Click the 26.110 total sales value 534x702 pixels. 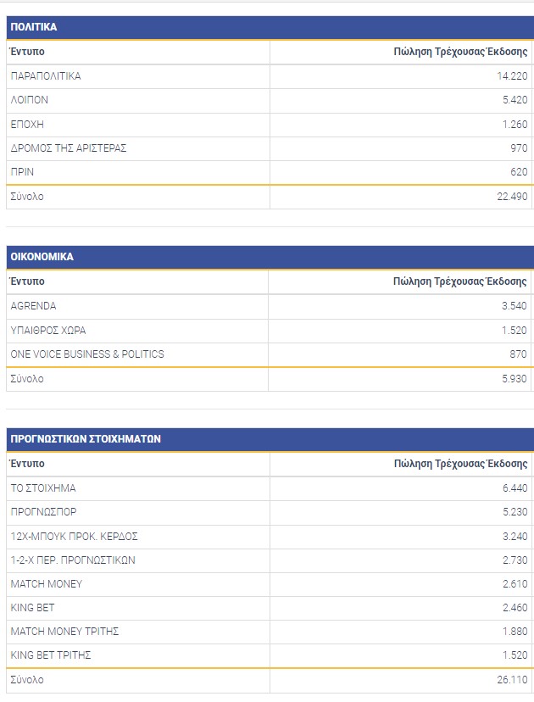(x=512, y=680)
